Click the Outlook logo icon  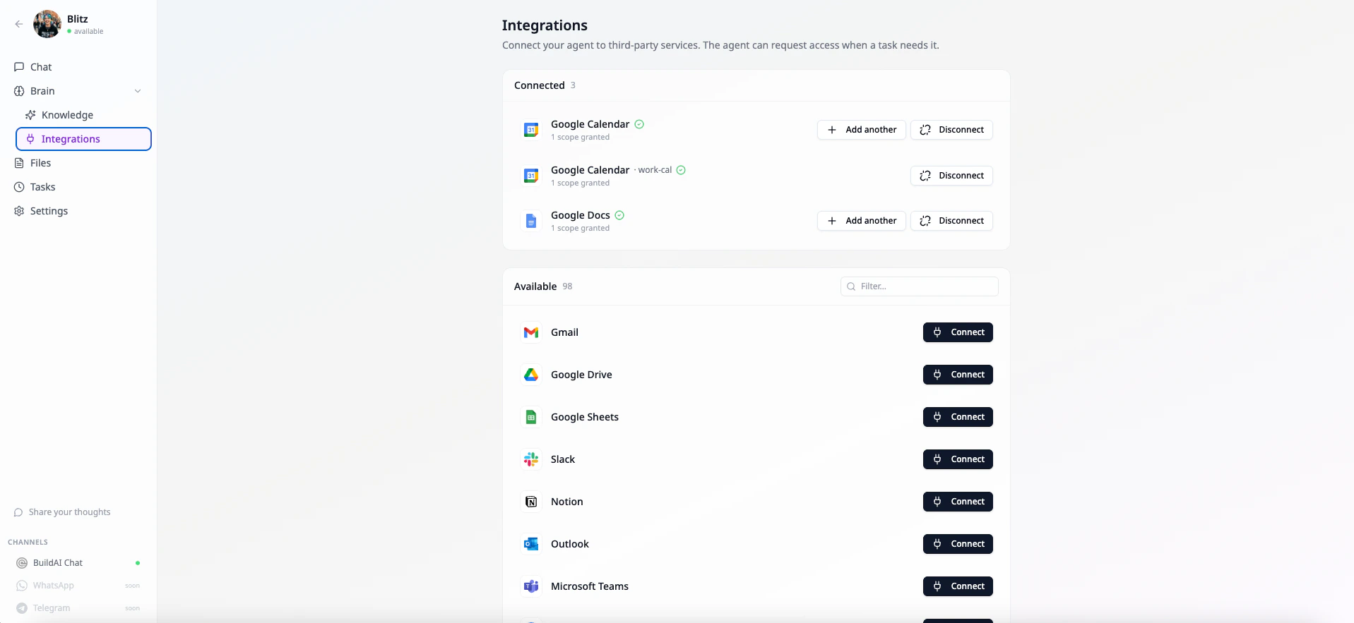click(531, 544)
